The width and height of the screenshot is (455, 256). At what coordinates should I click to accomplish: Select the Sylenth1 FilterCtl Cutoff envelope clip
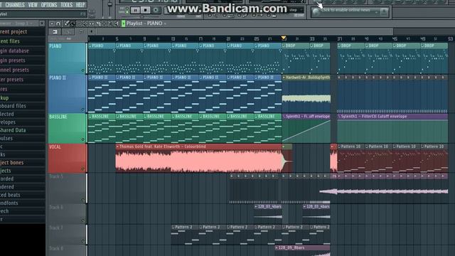click(392, 128)
